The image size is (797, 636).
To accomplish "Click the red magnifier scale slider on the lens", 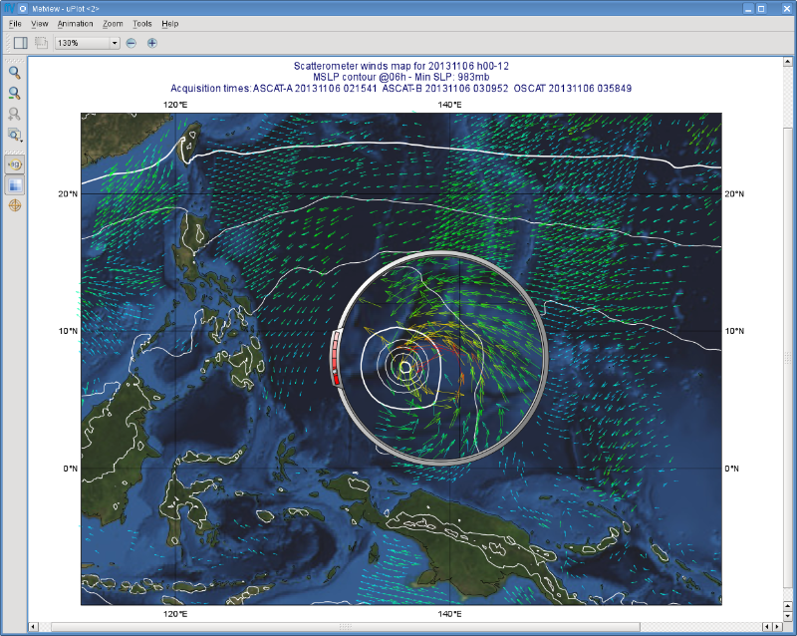I will [336, 361].
